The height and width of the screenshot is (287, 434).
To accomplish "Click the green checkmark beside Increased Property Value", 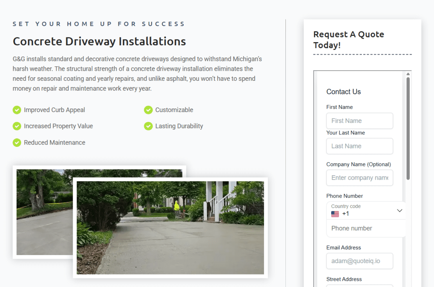I will coord(17,126).
